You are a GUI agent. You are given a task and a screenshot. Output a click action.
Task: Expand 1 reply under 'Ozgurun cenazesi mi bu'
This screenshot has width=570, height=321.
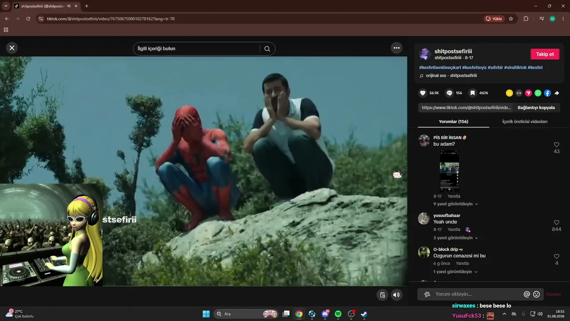coord(456,272)
